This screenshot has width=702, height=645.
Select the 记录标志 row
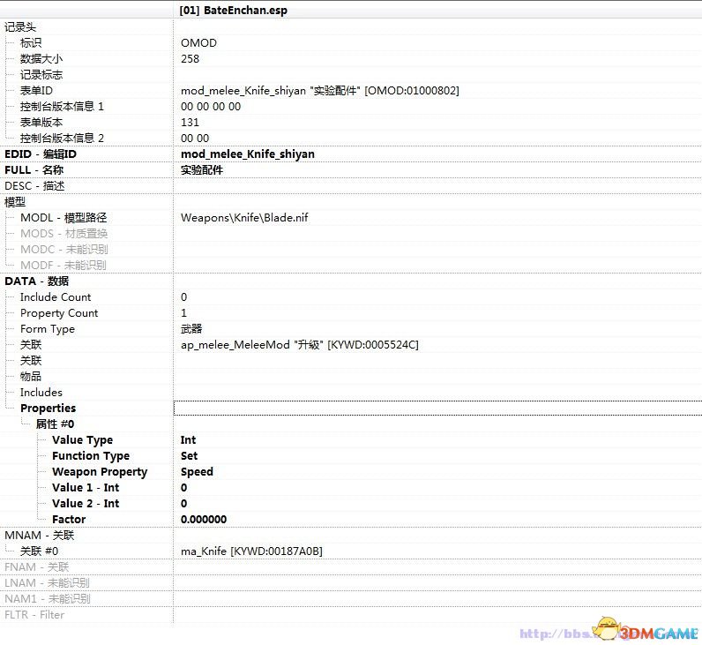point(41,75)
